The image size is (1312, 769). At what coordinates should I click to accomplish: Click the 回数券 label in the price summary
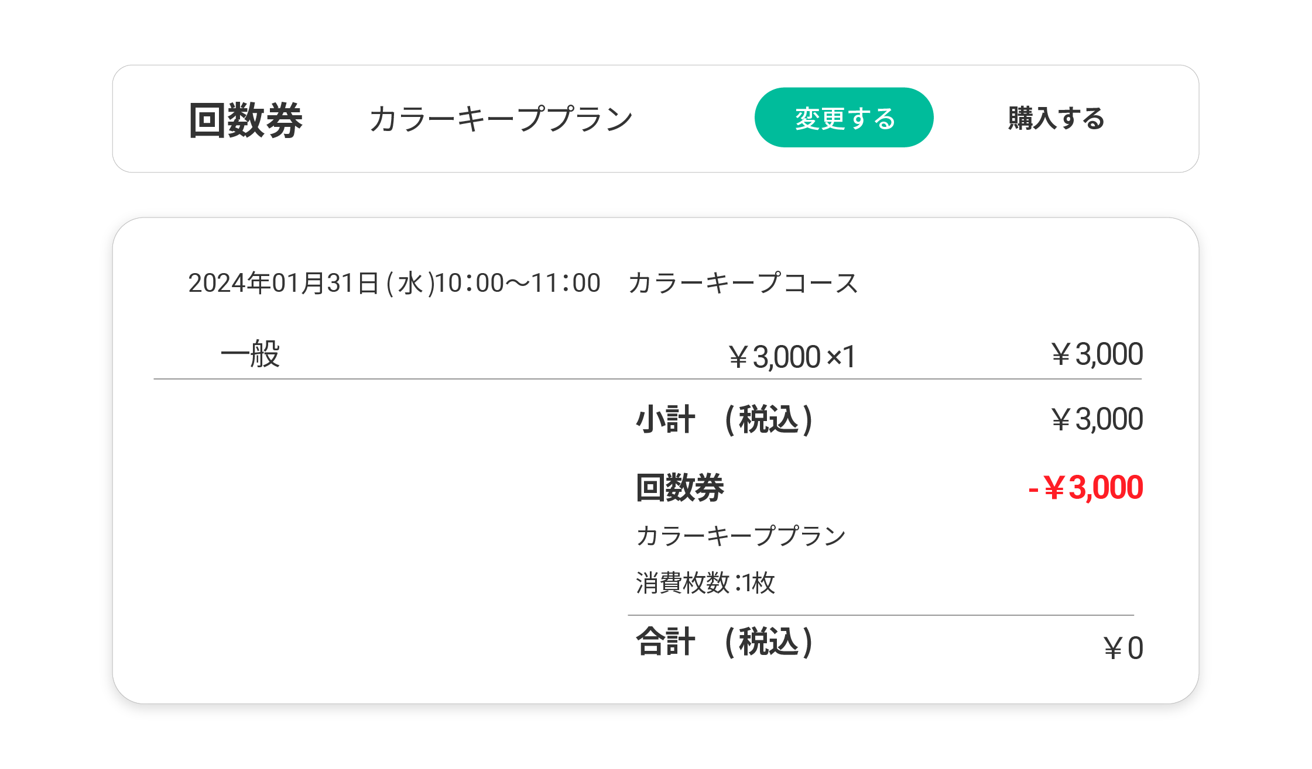pyautogui.click(x=680, y=487)
